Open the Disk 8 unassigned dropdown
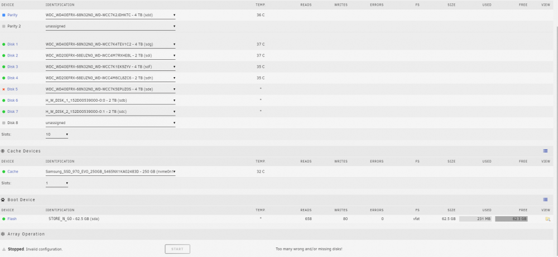The width and height of the screenshot is (558, 257). tap(110, 123)
